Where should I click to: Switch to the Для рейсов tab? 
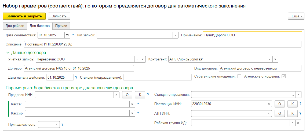click(15, 26)
